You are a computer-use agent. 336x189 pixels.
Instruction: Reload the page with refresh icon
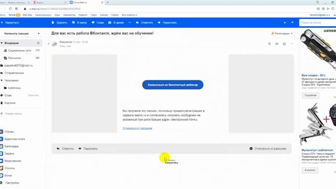pyautogui.click(x=10, y=9)
